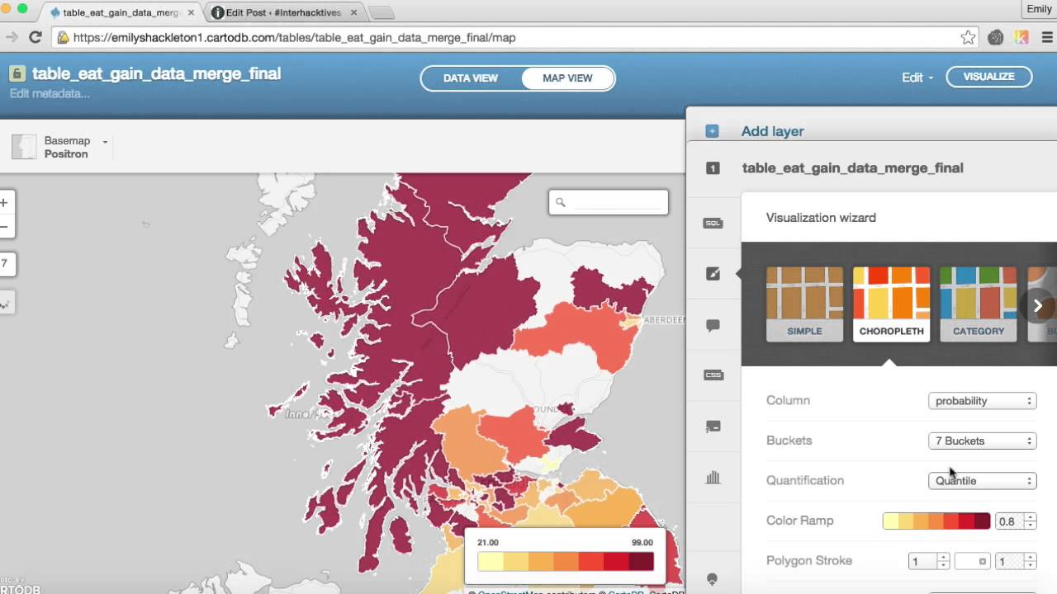Click the lock privacy icon beside table name

click(x=17, y=73)
